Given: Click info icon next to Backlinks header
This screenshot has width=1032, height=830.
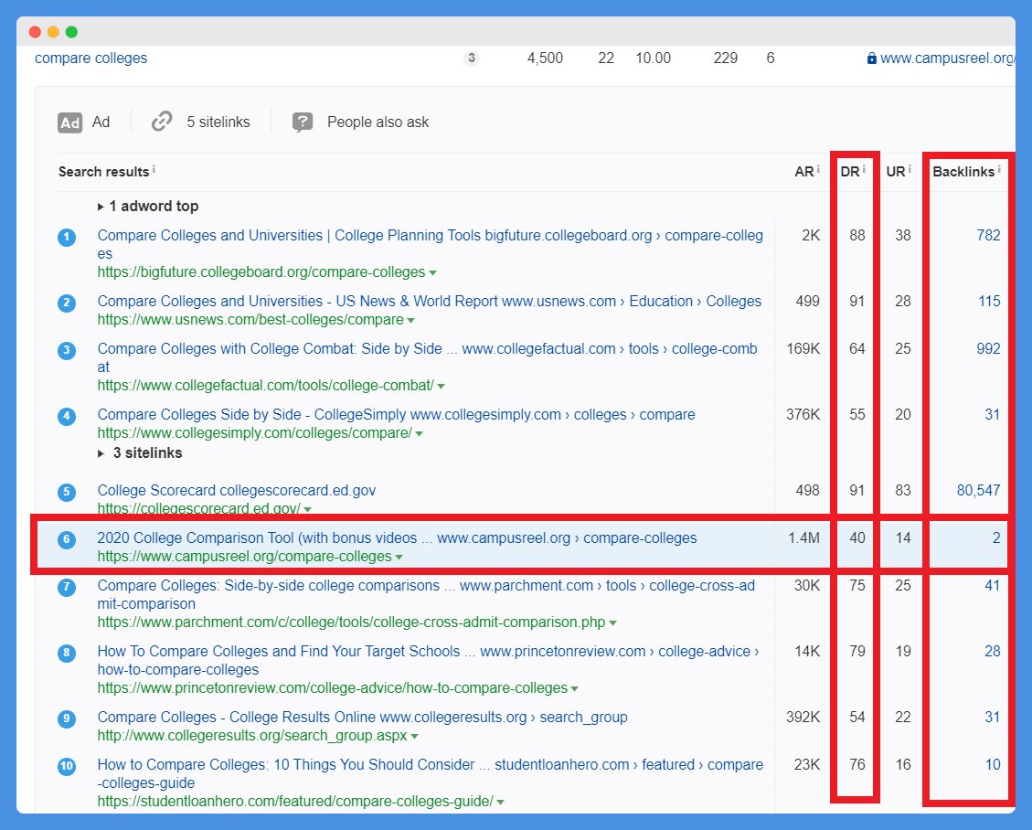Looking at the screenshot, I should 999,169.
